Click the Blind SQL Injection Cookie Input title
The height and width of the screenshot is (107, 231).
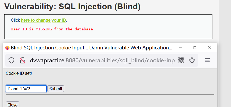click(91, 48)
